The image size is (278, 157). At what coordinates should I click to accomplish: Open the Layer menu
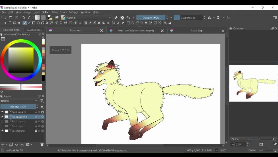pyautogui.click(x=37, y=12)
